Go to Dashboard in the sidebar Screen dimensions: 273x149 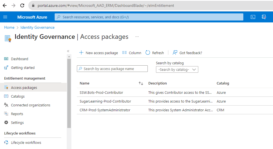19,59
